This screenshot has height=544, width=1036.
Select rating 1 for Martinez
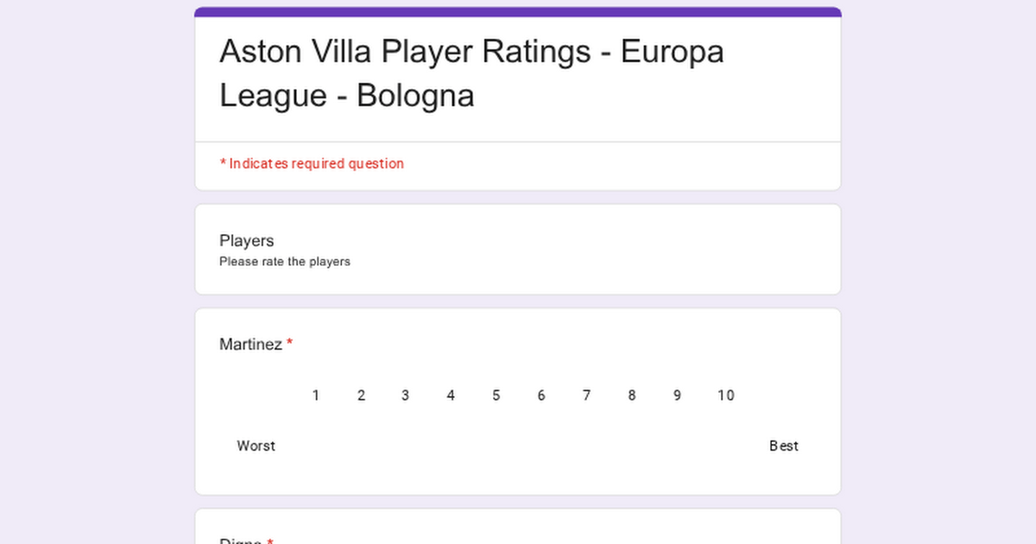tap(316, 446)
